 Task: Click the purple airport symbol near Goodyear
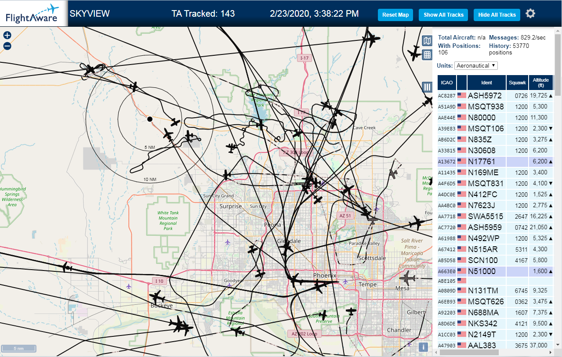(x=229, y=285)
